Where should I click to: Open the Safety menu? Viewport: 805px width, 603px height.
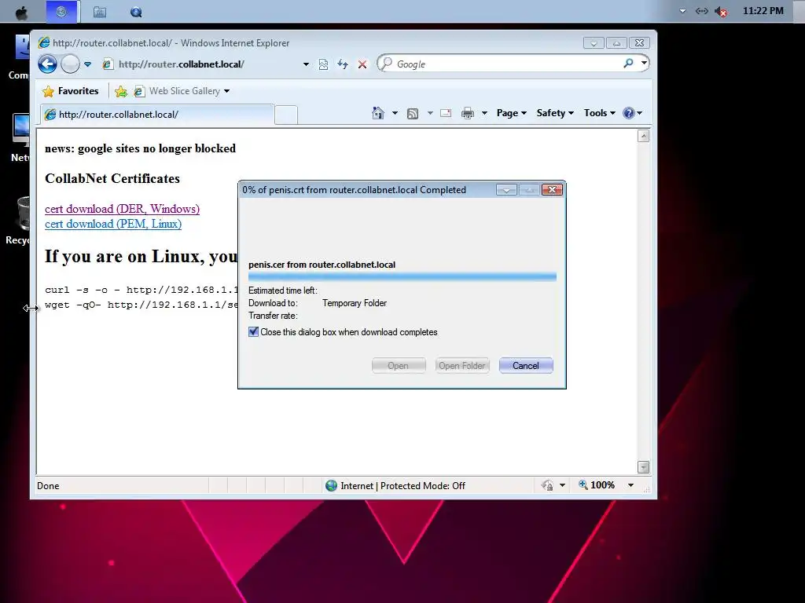(x=555, y=113)
